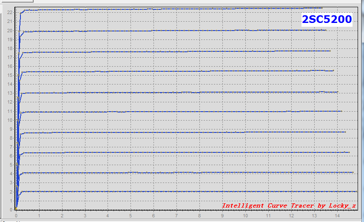
Task: Click the horizontal axis label 13
Action: [314, 216]
